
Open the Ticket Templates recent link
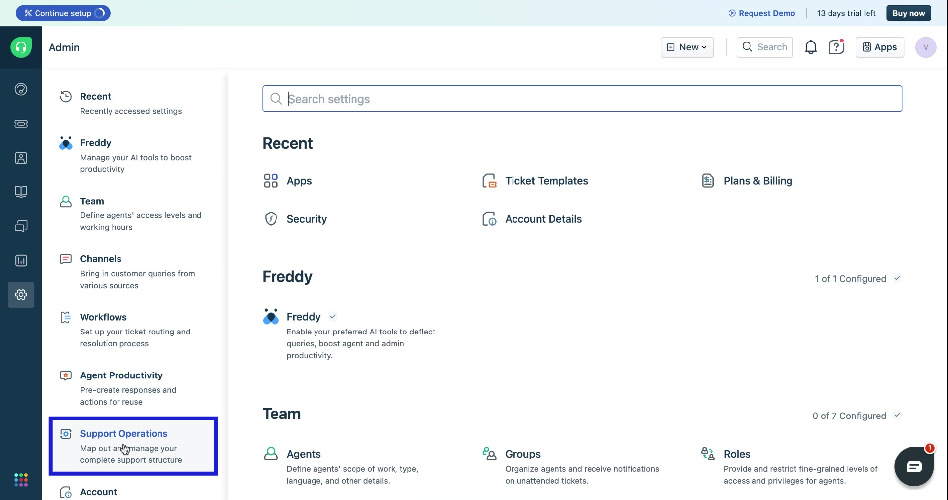(547, 181)
